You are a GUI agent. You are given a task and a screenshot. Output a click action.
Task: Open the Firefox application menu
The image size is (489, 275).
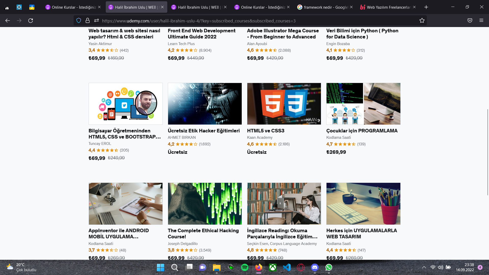(481, 21)
